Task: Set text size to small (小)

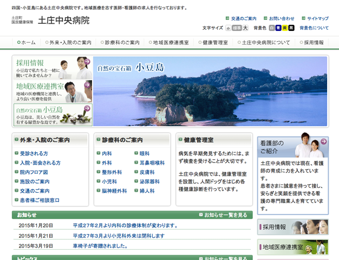Action: coord(228,28)
